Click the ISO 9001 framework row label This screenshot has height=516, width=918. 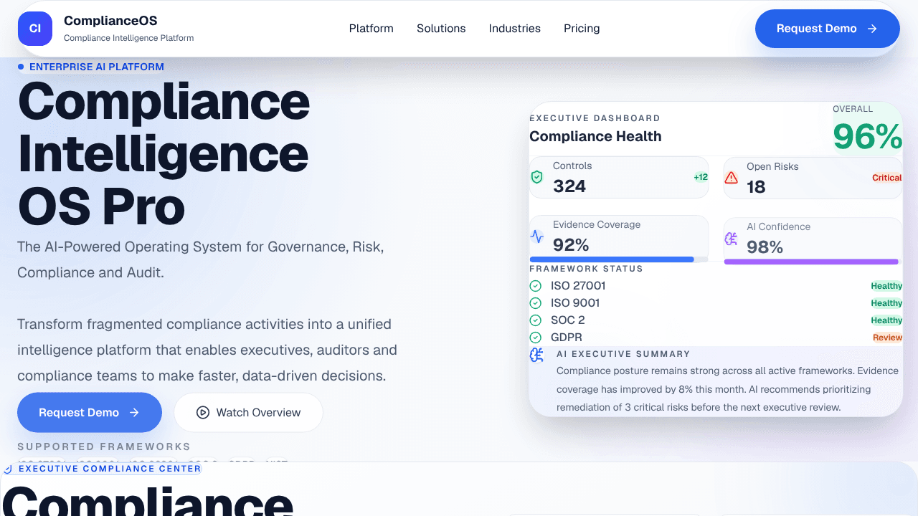[575, 303]
